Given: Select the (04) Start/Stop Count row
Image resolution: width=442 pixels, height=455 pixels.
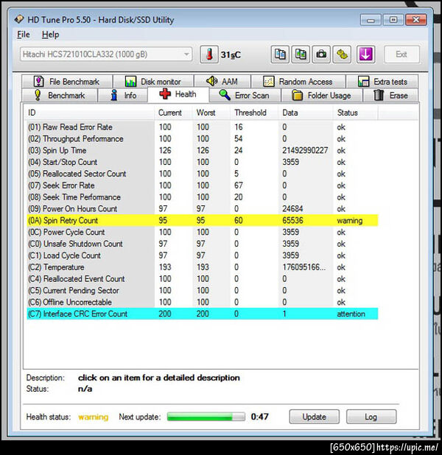Looking at the screenshot, I should point(203,162).
